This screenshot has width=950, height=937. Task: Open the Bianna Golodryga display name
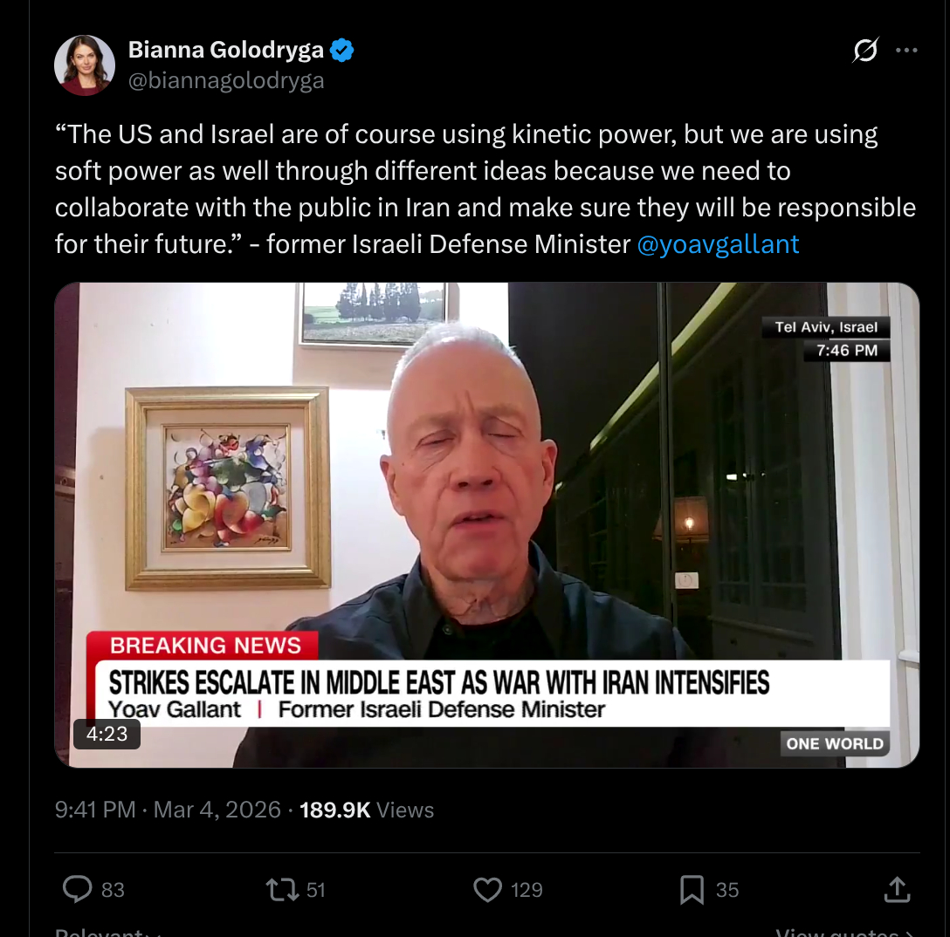[226, 50]
